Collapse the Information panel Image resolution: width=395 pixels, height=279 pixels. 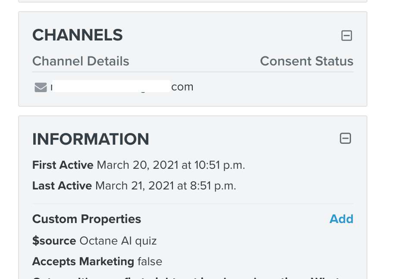click(x=345, y=138)
